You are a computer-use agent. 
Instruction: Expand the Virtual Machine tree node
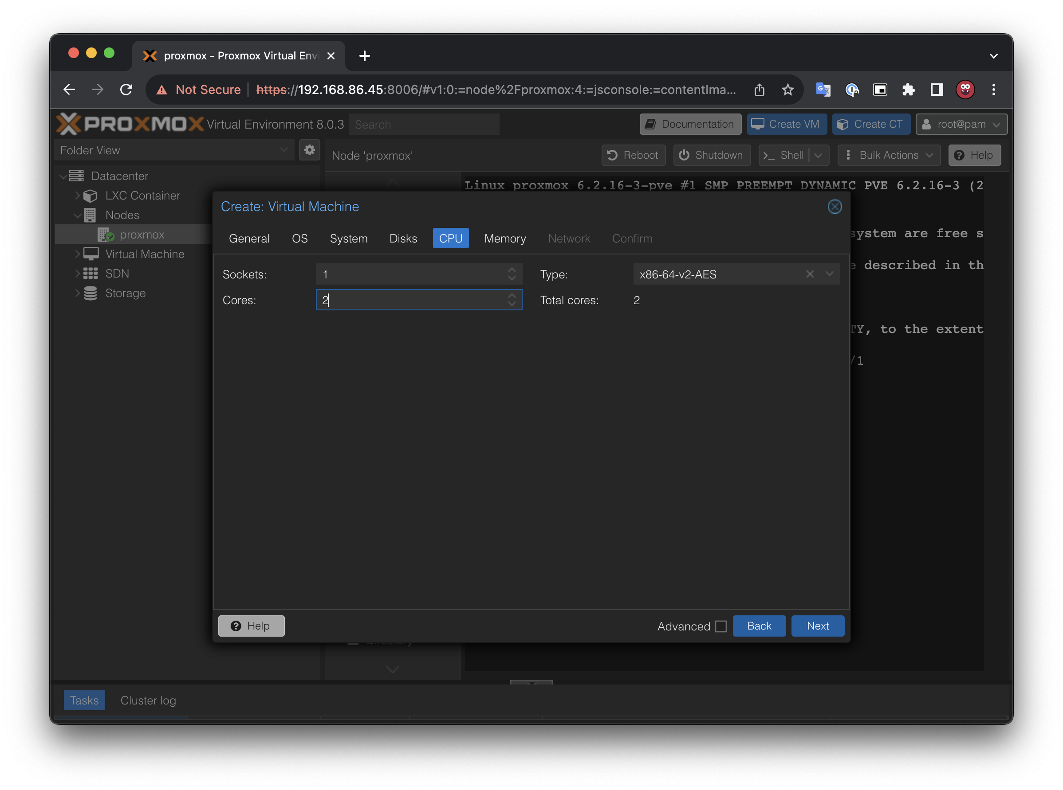[x=78, y=254]
